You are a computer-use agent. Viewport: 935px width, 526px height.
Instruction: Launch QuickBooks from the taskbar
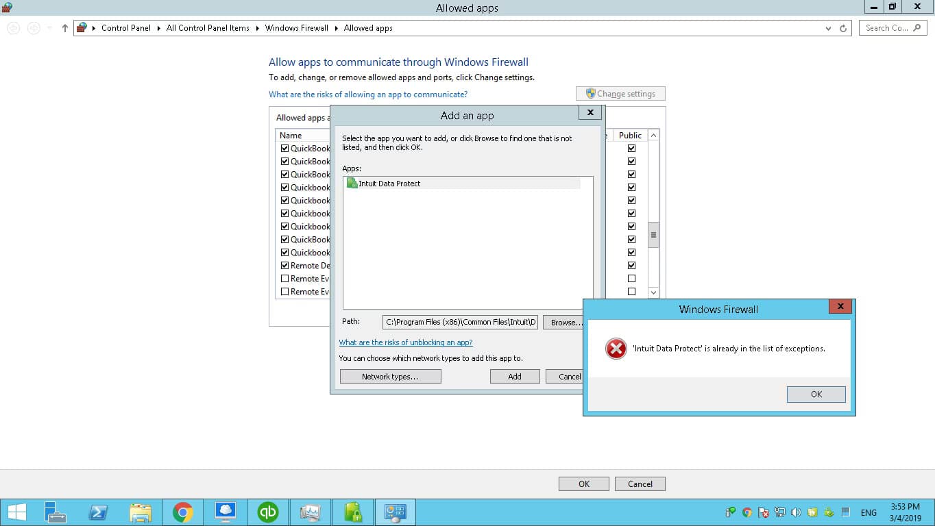[267, 512]
